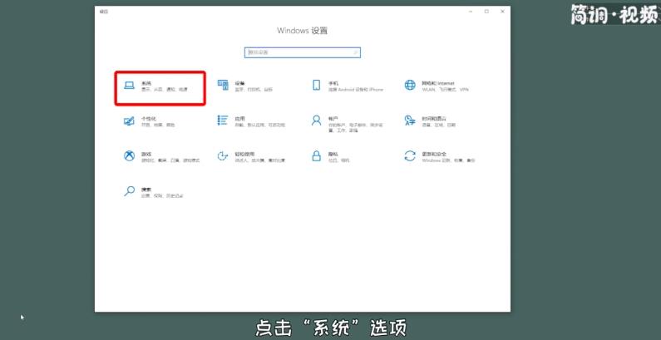Open 网络和 Internet globe icon

(x=410, y=86)
